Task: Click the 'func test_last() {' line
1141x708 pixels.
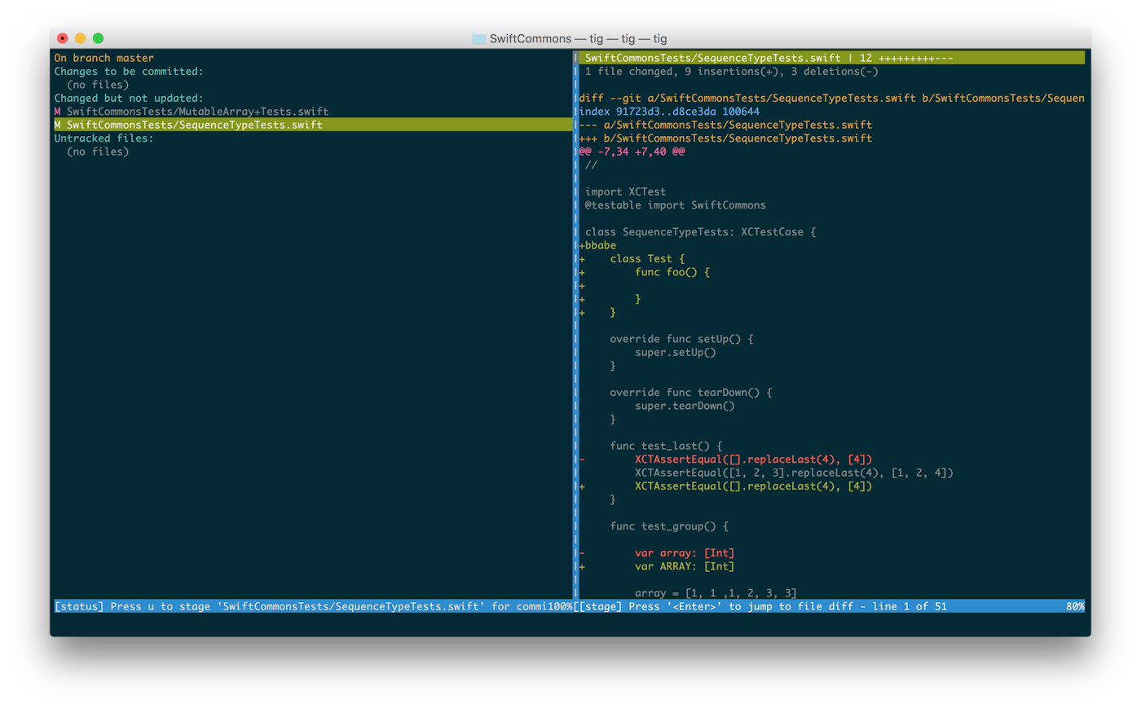Action: point(666,446)
